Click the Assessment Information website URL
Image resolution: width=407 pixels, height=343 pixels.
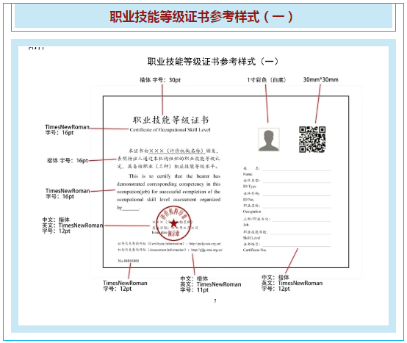(207, 250)
